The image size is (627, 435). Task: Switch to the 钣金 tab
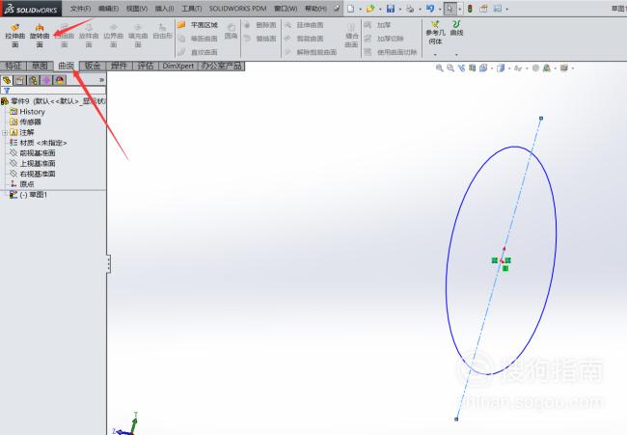(93, 66)
